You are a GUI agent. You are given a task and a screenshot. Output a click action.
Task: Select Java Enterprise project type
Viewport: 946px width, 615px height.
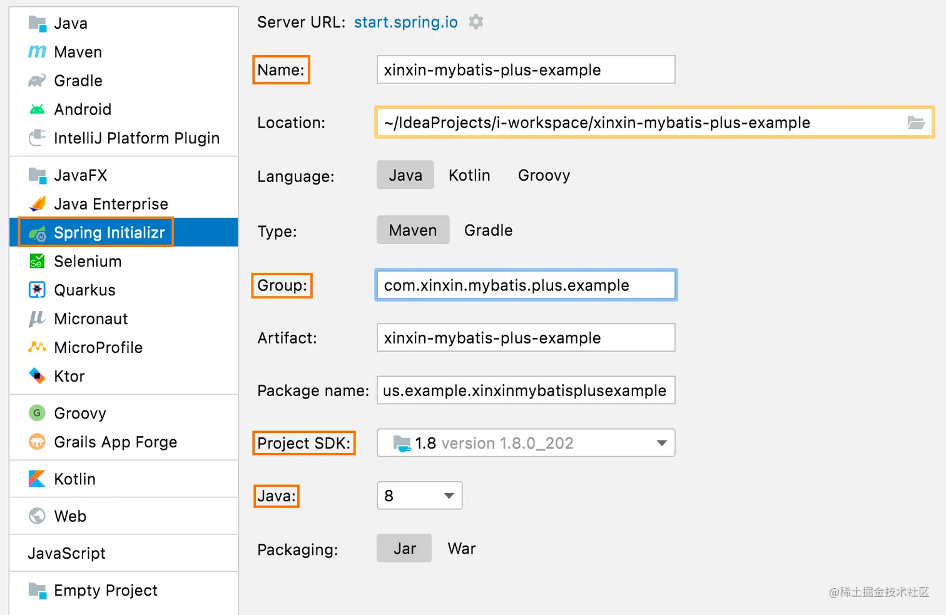point(111,204)
